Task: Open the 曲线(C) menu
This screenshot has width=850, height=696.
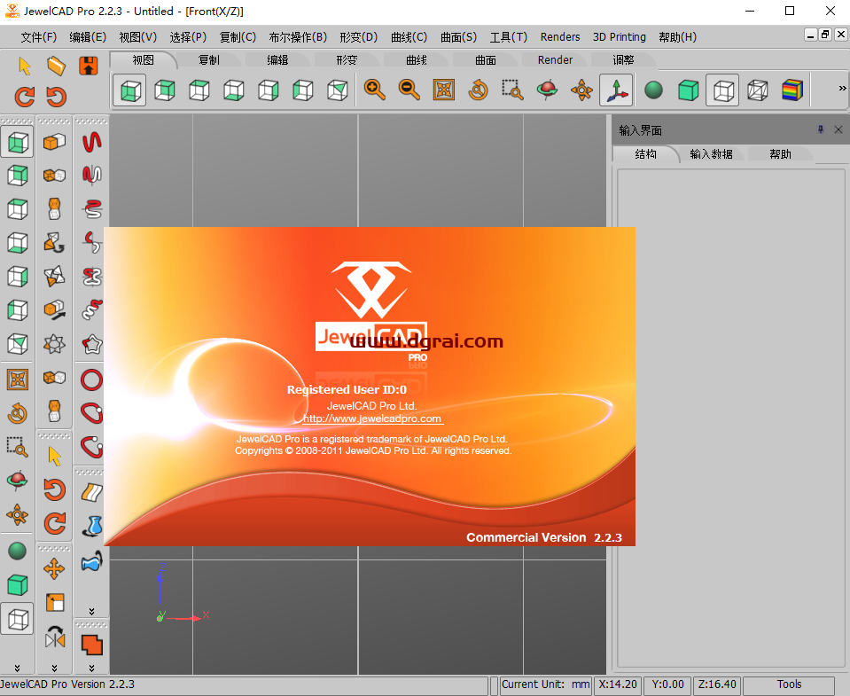Action: [x=409, y=37]
